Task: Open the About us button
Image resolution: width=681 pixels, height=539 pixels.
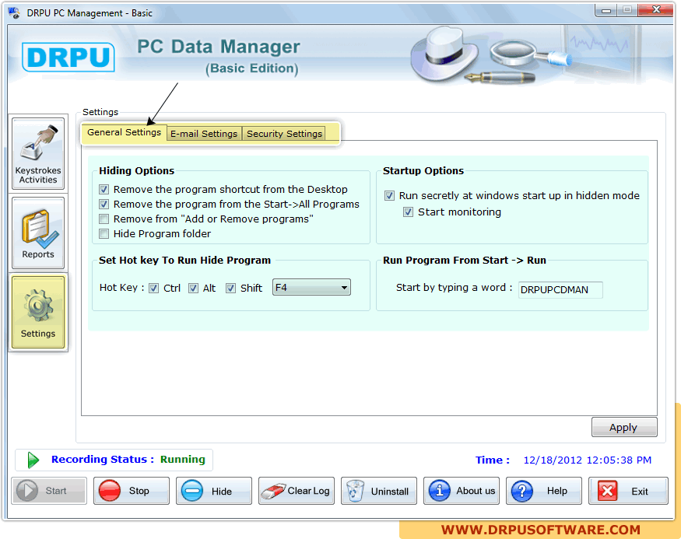Action: click(x=462, y=491)
